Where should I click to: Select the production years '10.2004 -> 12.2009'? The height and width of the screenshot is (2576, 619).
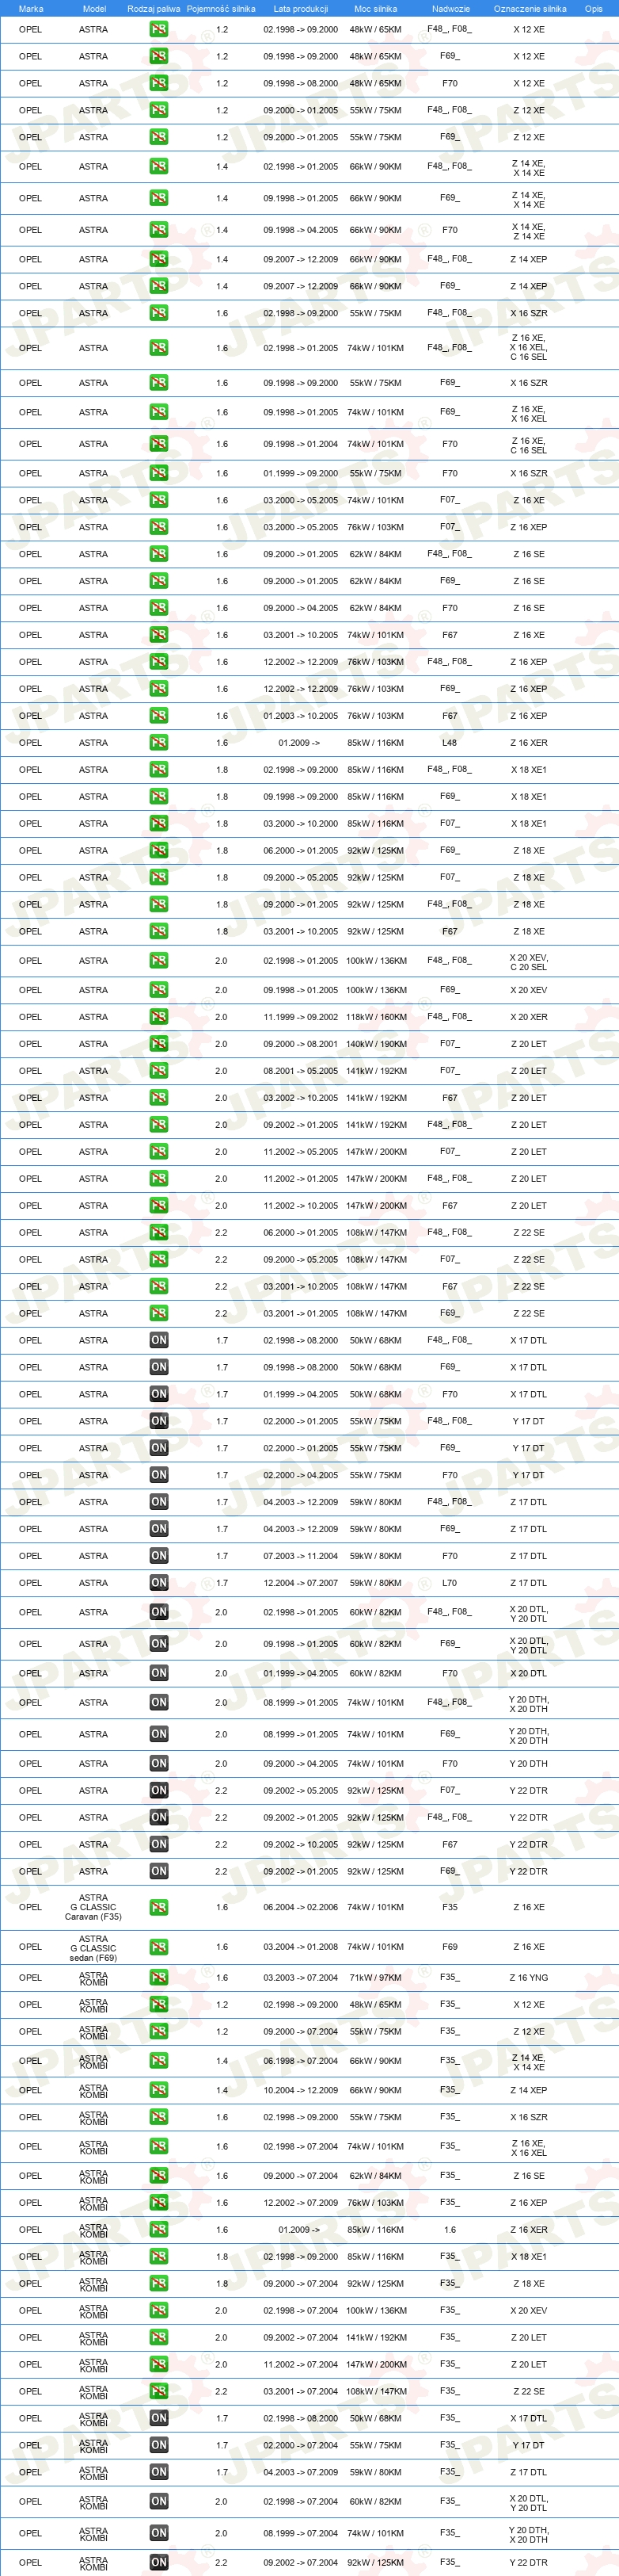tap(301, 2091)
